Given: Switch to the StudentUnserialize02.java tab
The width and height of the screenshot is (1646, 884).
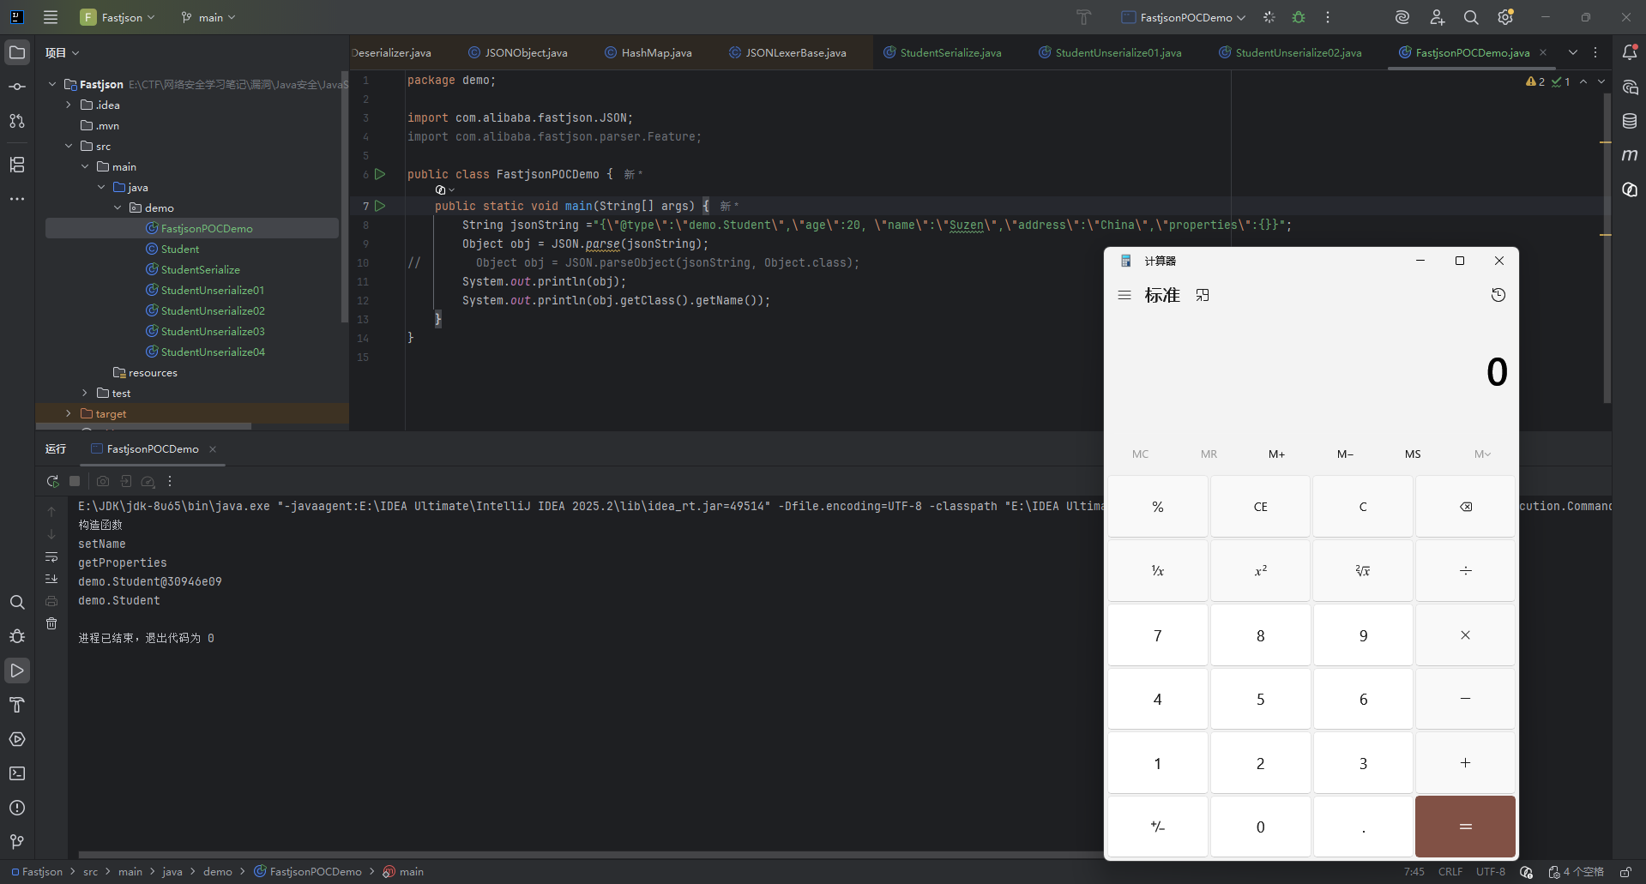Looking at the screenshot, I should pyautogui.click(x=1290, y=52).
